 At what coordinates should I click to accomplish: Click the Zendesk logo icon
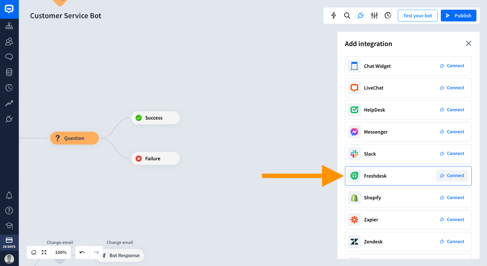354,242
